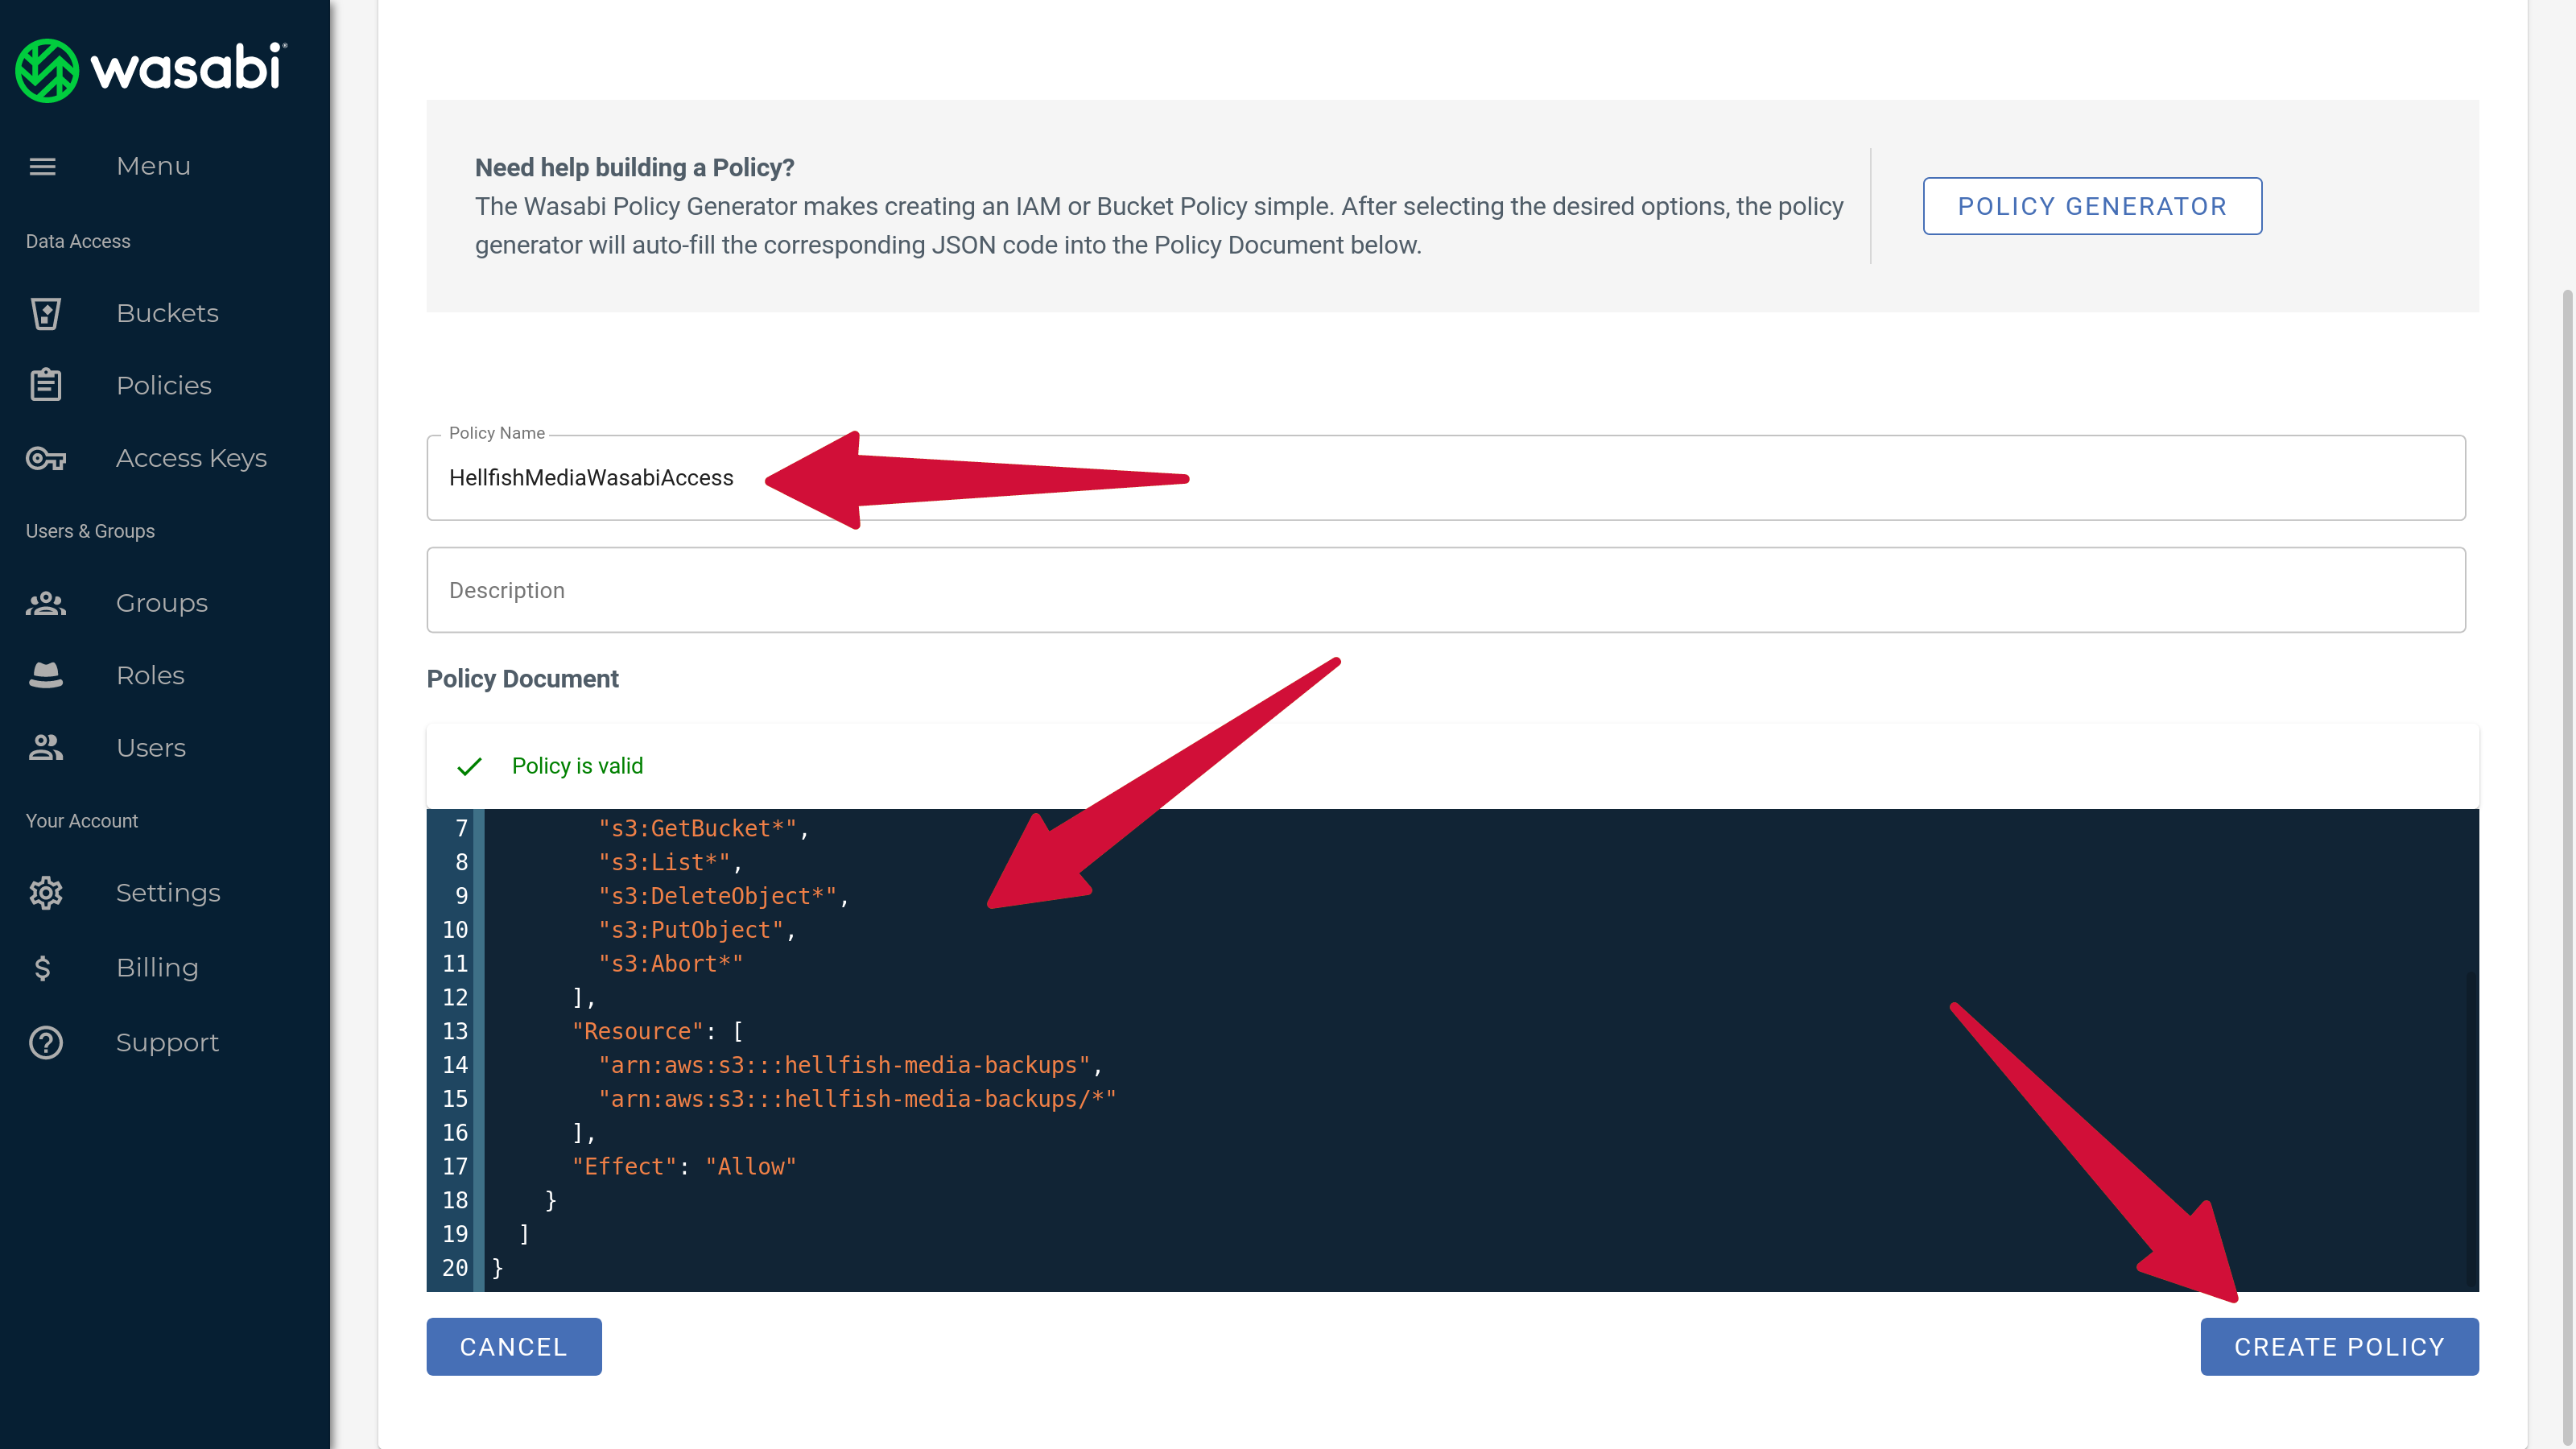This screenshot has height=1449, width=2576.
Task: Open the Policy Generator
Action: point(2092,206)
